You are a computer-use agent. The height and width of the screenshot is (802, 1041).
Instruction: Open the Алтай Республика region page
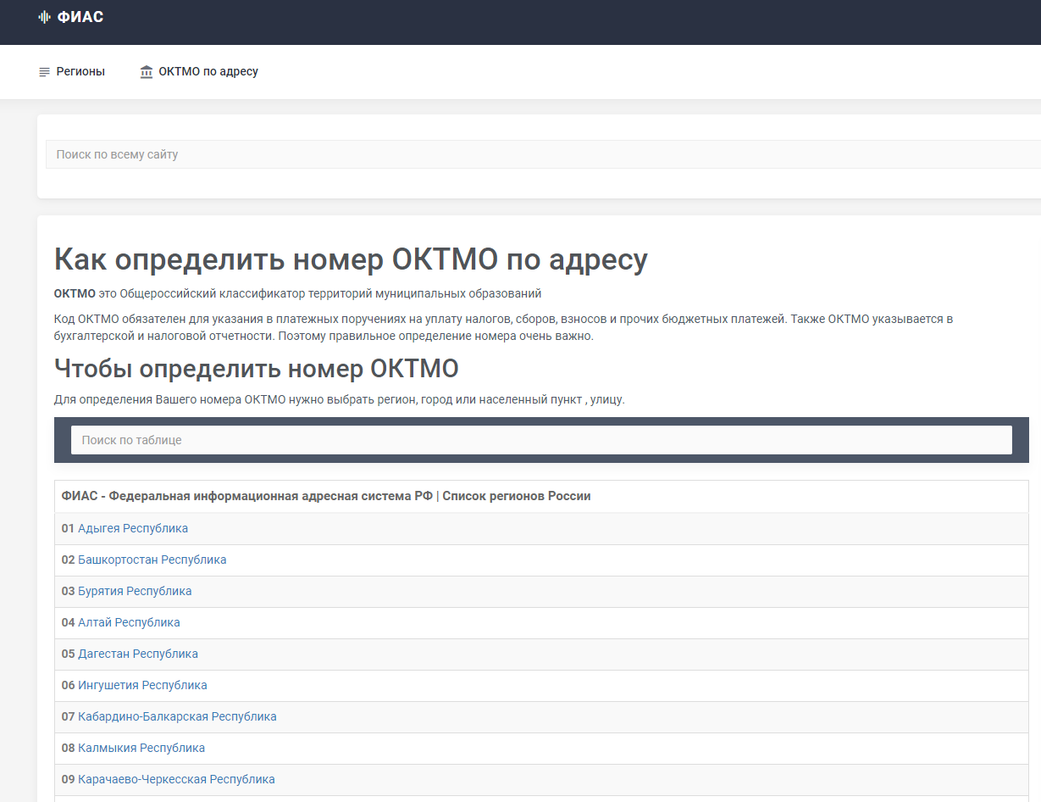pyautogui.click(x=127, y=622)
